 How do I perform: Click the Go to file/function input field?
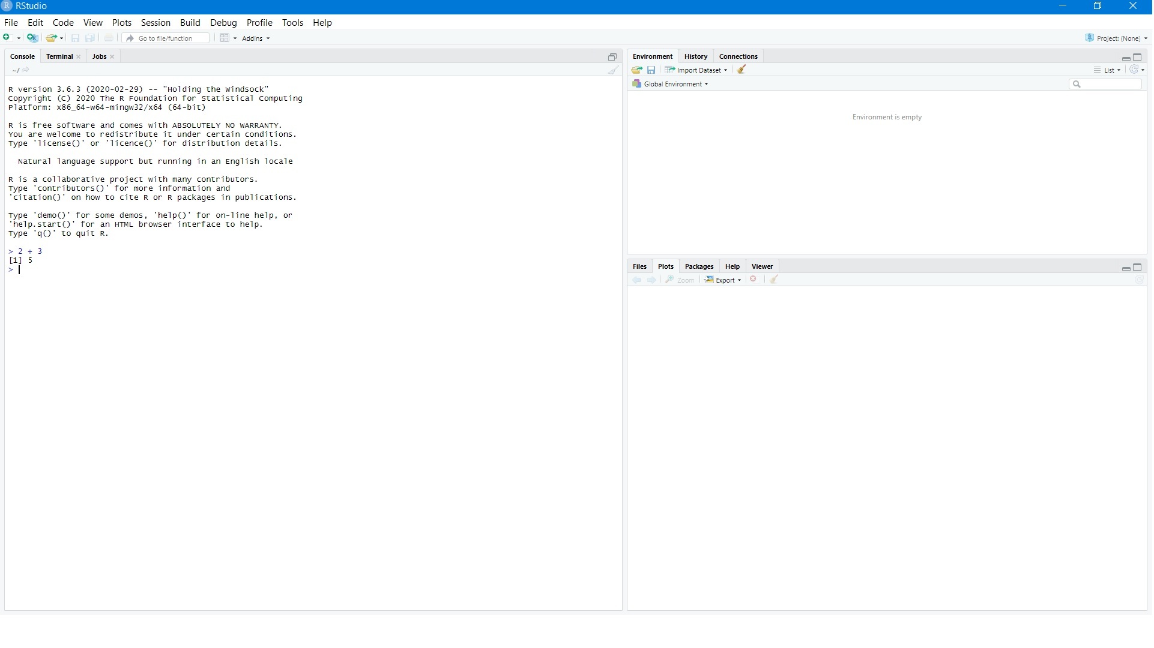166,37
